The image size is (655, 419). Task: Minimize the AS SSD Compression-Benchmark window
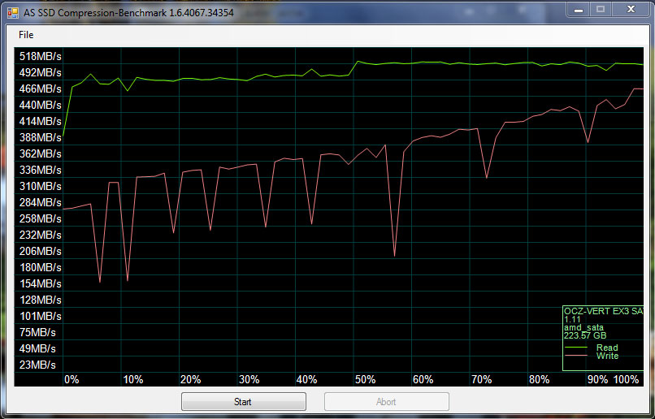pos(579,10)
